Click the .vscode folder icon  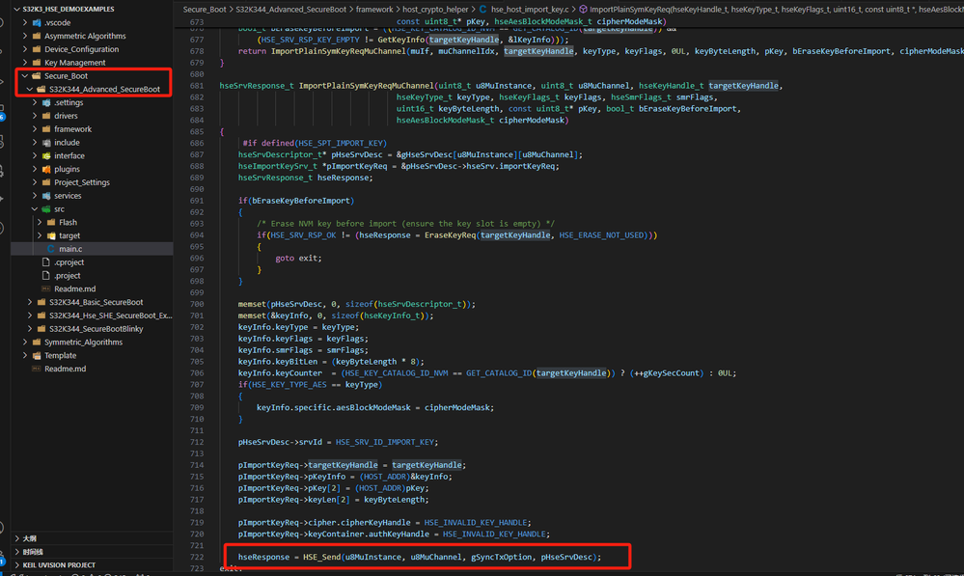coord(37,23)
